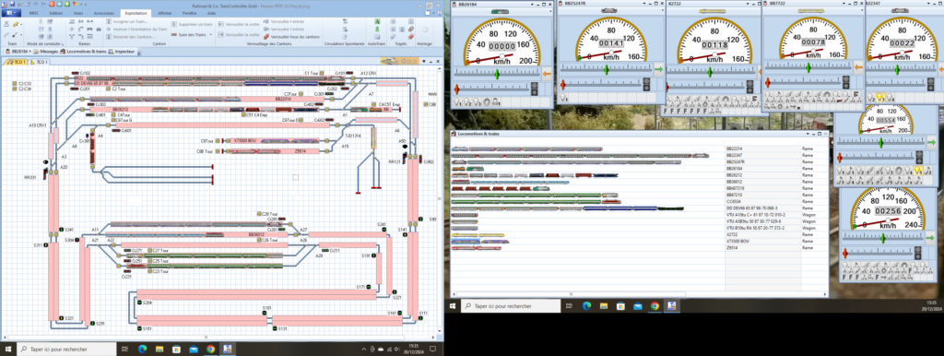This screenshot has height=356, width=944.
Task: Open the Edition ribbon tab
Action: point(55,13)
